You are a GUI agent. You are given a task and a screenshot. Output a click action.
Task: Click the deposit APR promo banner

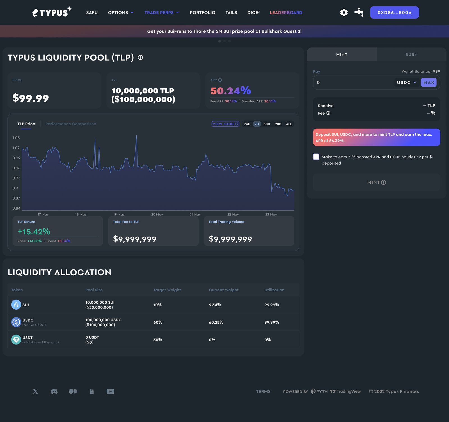tap(377, 137)
